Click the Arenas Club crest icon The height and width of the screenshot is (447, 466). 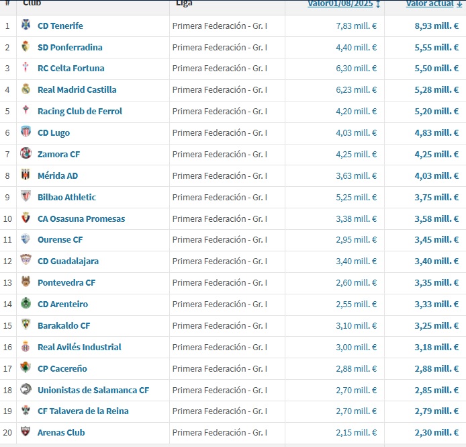point(26,432)
